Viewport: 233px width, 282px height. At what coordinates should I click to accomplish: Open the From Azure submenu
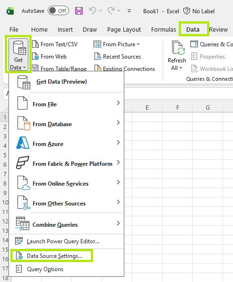click(x=67, y=143)
